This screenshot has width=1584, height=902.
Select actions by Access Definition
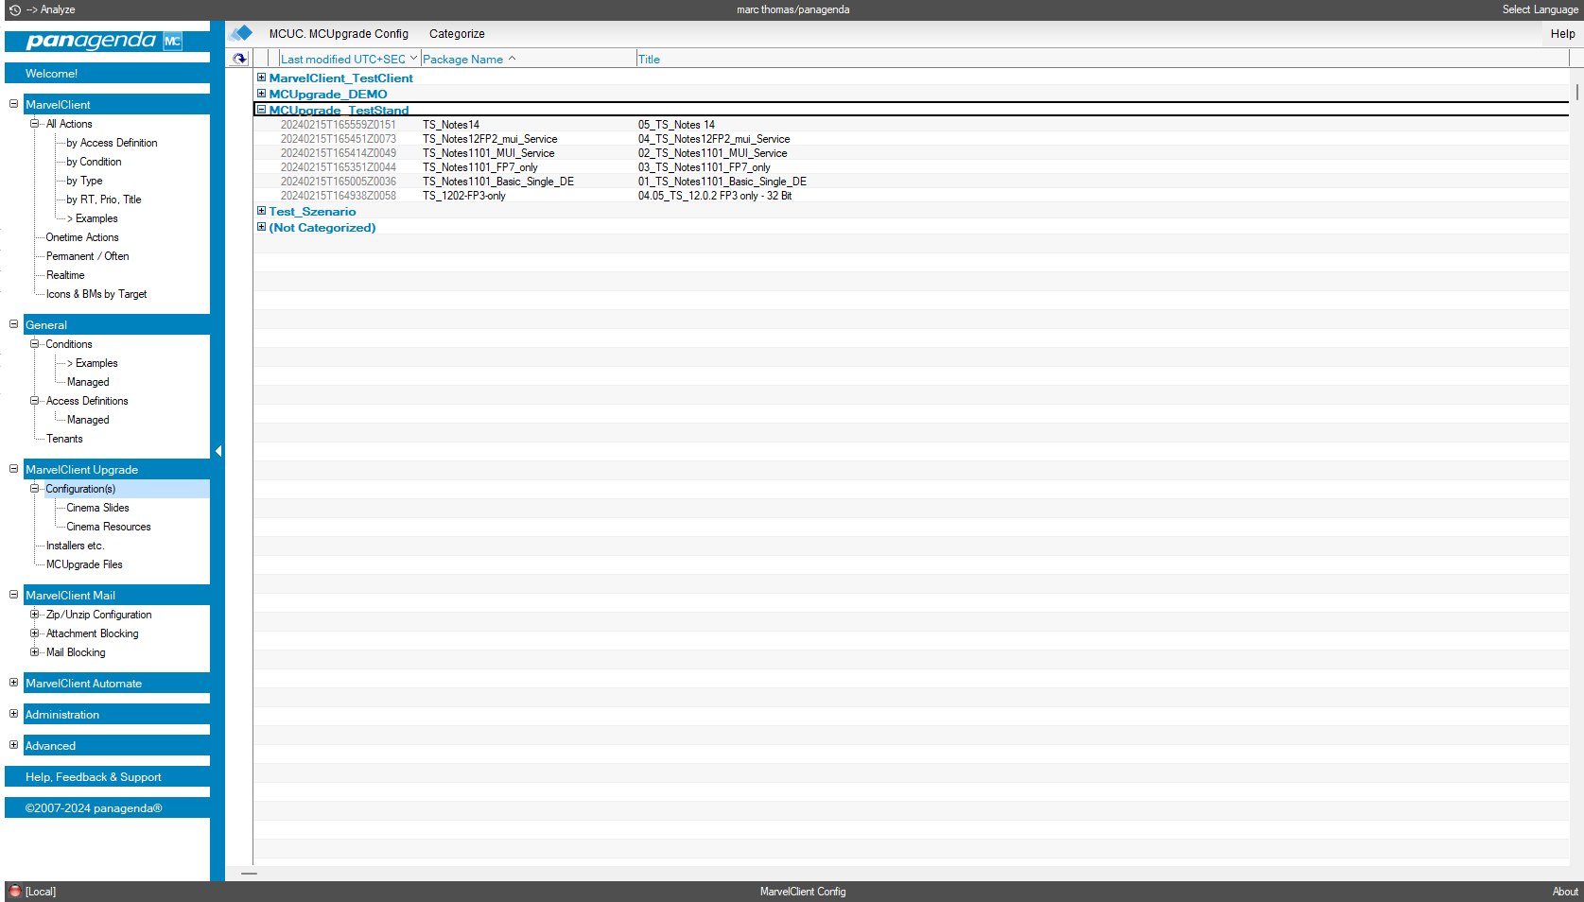pos(112,143)
